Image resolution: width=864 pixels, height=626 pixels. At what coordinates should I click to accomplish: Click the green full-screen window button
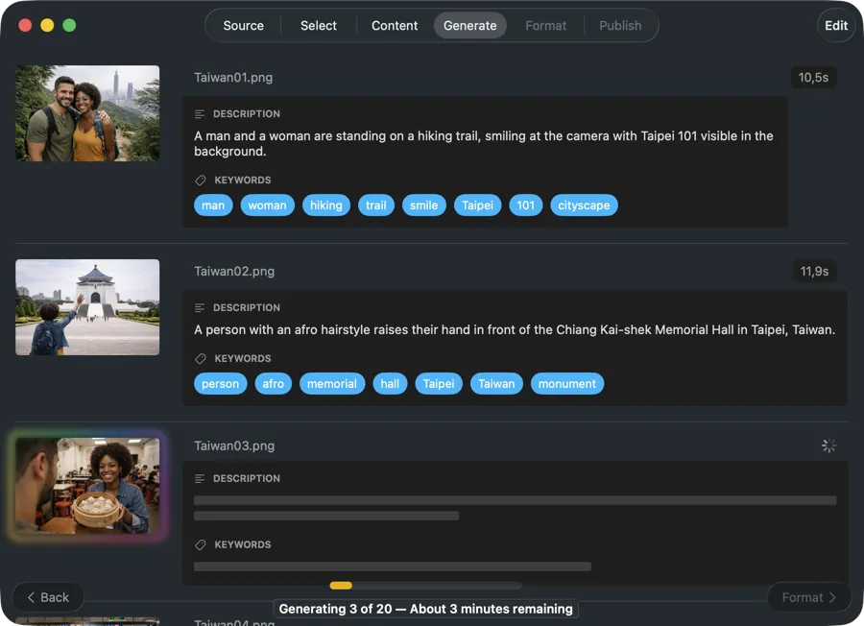coord(69,26)
